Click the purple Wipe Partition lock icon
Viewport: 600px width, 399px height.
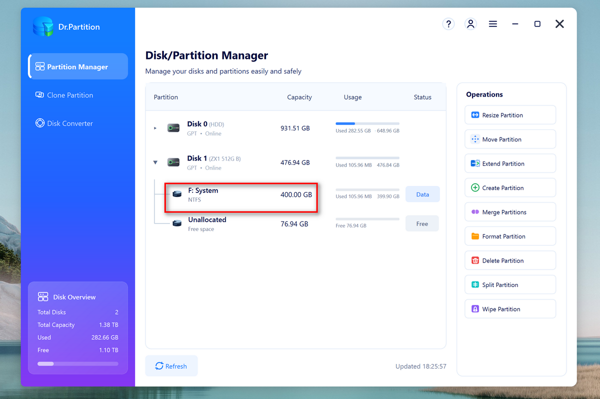coord(475,309)
